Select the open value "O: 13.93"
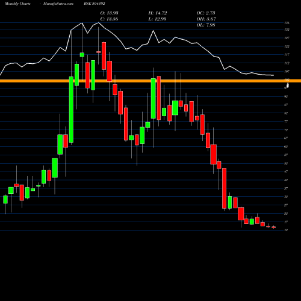This screenshot has width=301, height=301. pyautogui.click(x=109, y=13)
